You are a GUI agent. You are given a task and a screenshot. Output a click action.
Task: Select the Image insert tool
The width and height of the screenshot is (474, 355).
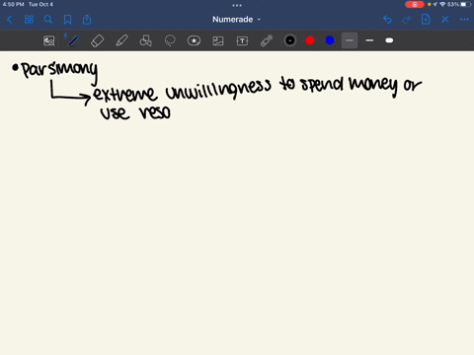(x=218, y=40)
